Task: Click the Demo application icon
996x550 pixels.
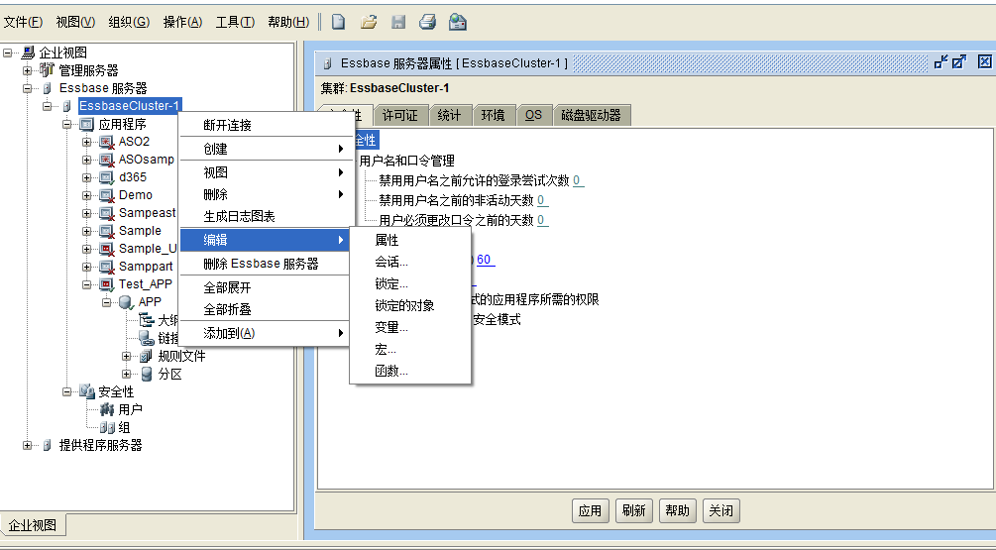Action: (x=107, y=195)
